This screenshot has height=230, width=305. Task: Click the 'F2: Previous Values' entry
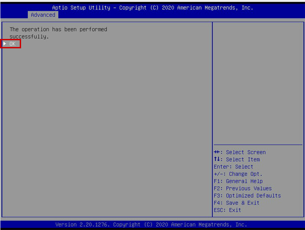(x=242, y=188)
